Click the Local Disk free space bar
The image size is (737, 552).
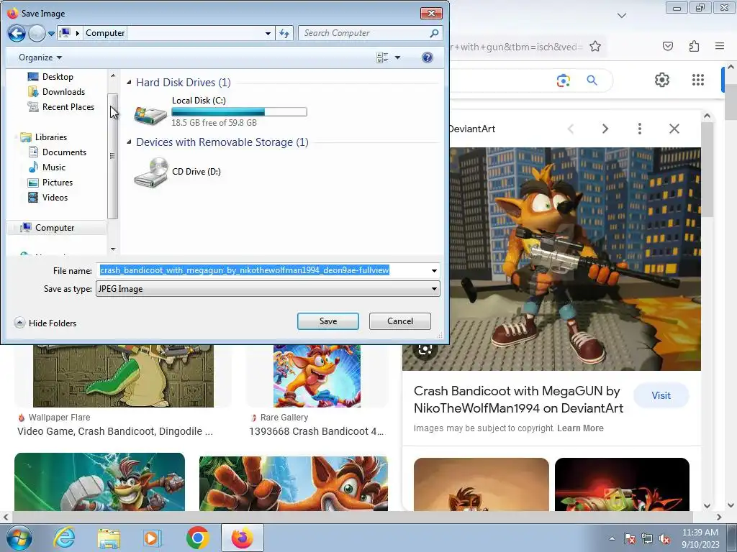239,111
